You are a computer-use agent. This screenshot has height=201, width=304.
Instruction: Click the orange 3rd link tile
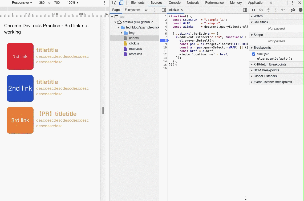(20, 120)
